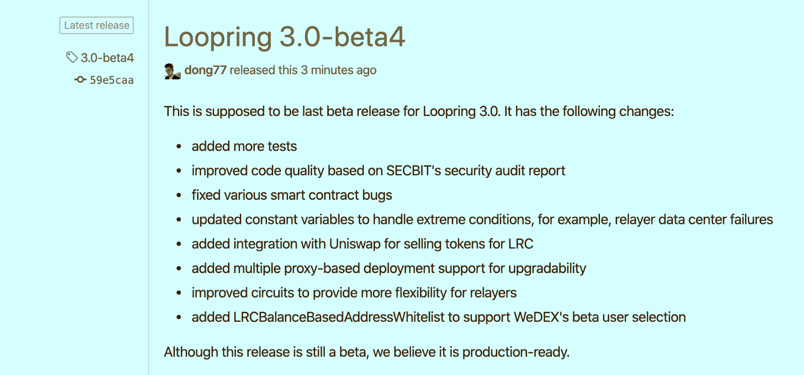
Task: Click "fixed various smart contract bugs" item
Action: pos(291,195)
